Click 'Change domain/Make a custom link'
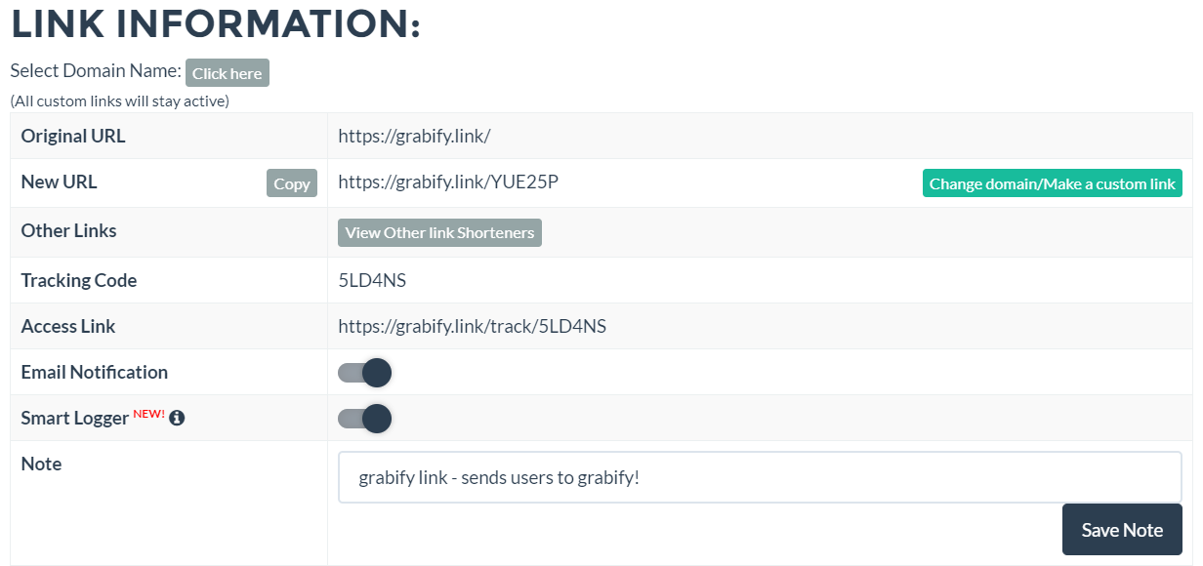1203x566 pixels. pyautogui.click(x=1052, y=182)
